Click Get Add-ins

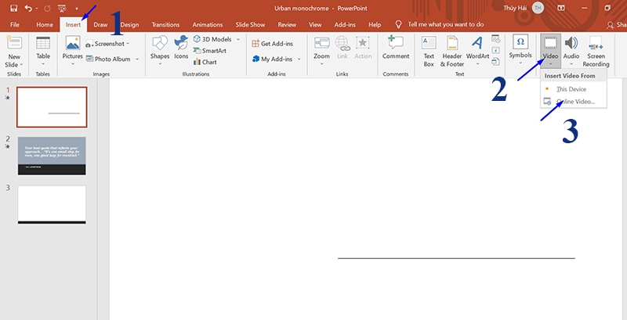(273, 44)
